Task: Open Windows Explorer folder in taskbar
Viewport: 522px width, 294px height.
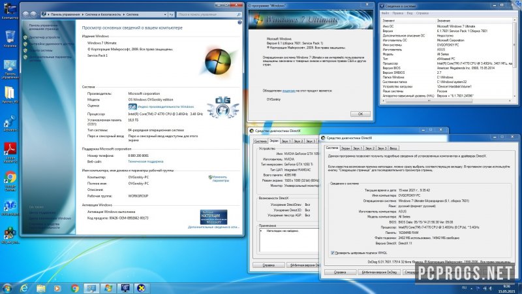Action: [x=41, y=288]
